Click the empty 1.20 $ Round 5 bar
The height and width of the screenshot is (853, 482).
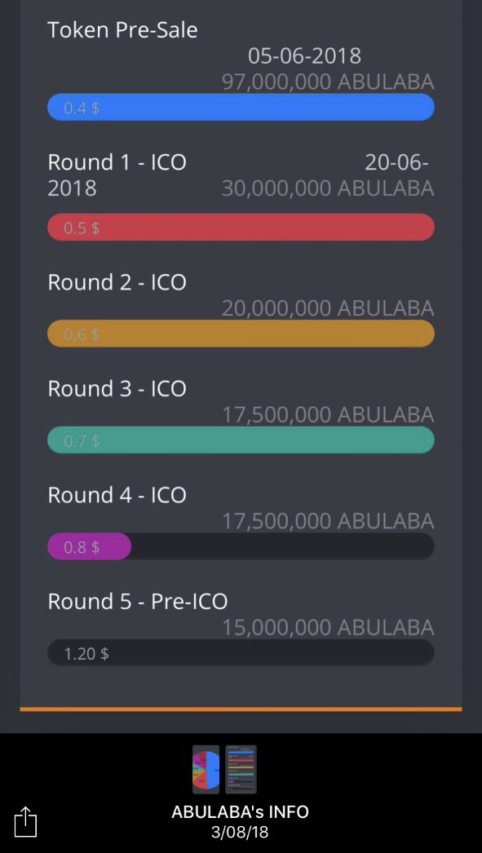pos(241,653)
